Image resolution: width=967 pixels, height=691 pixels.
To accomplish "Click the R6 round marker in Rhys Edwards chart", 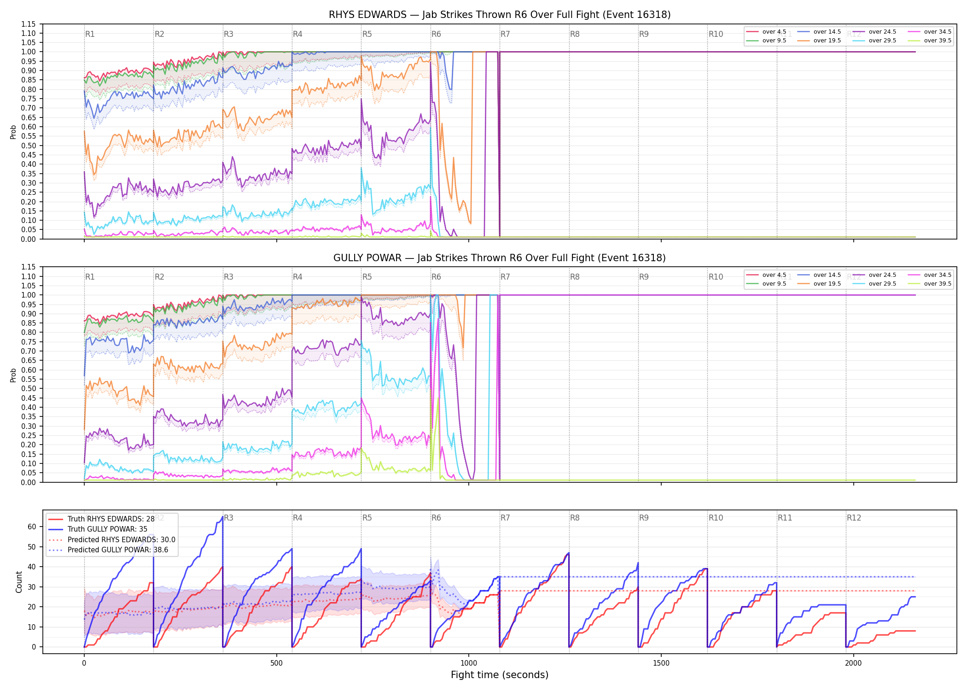I will (436, 34).
